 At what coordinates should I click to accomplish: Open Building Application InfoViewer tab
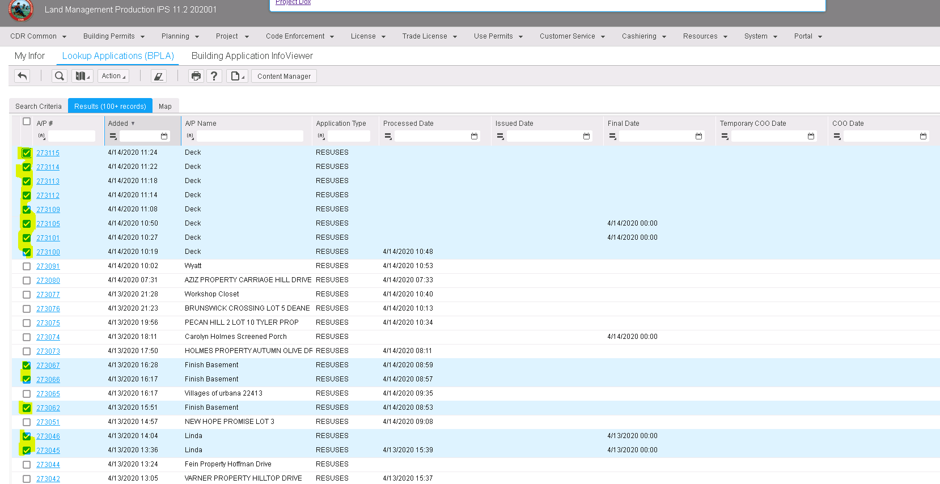pyautogui.click(x=252, y=56)
